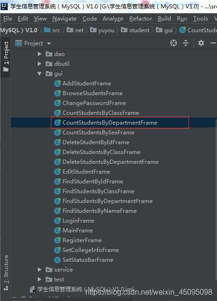This screenshot has width=217, height=301.
Task: Select the dao package name
Action: (59, 54)
